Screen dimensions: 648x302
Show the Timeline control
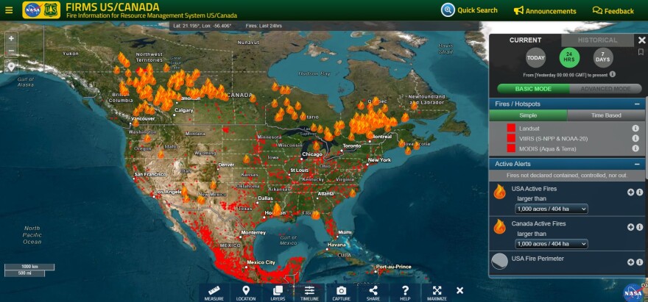309,292
